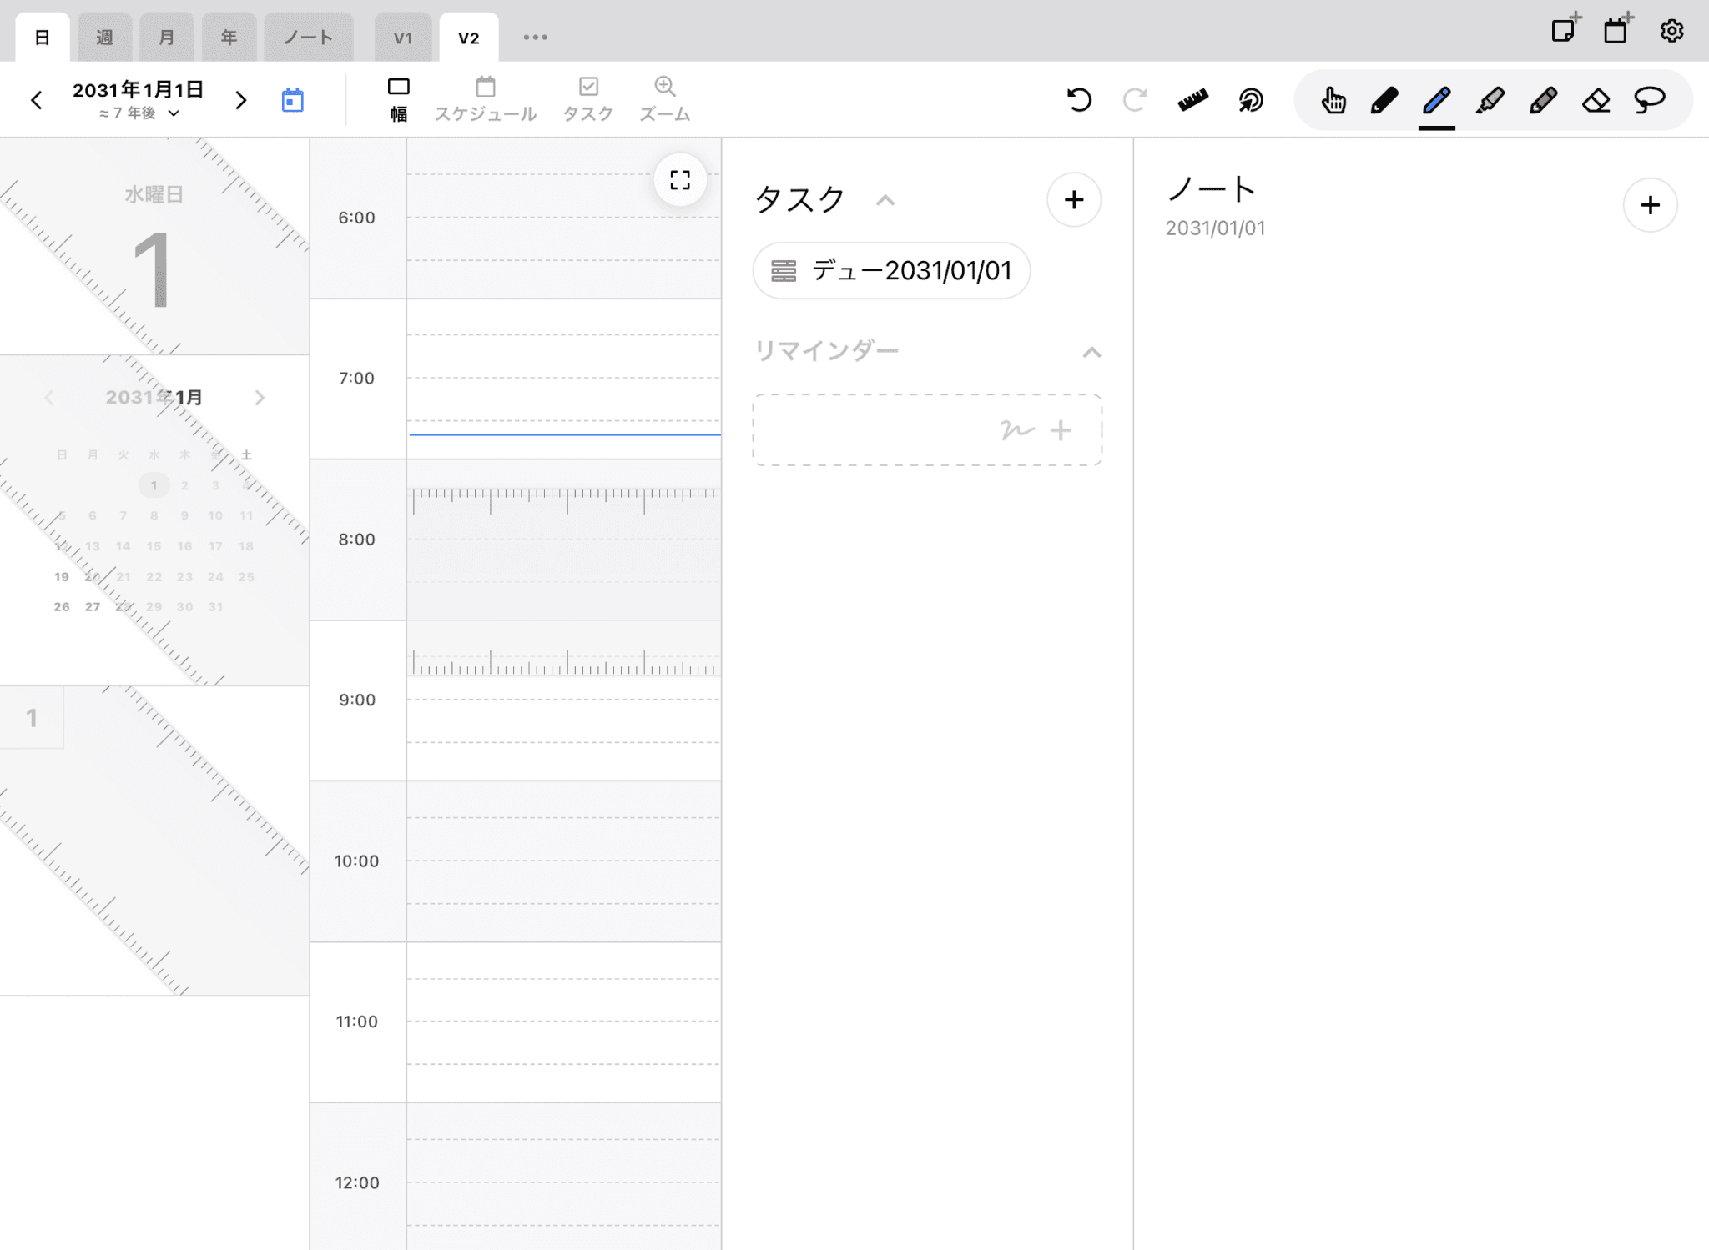Open the date picker calendar icon
This screenshot has height=1250, width=1709.
pyautogui.click(x=292, y=99)
